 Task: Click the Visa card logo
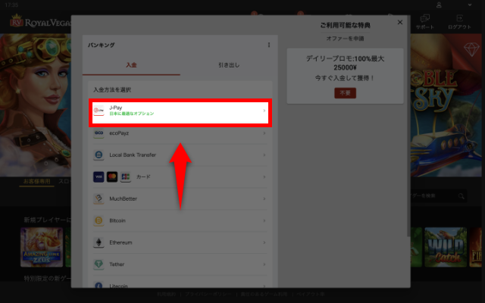click(99, 176)
